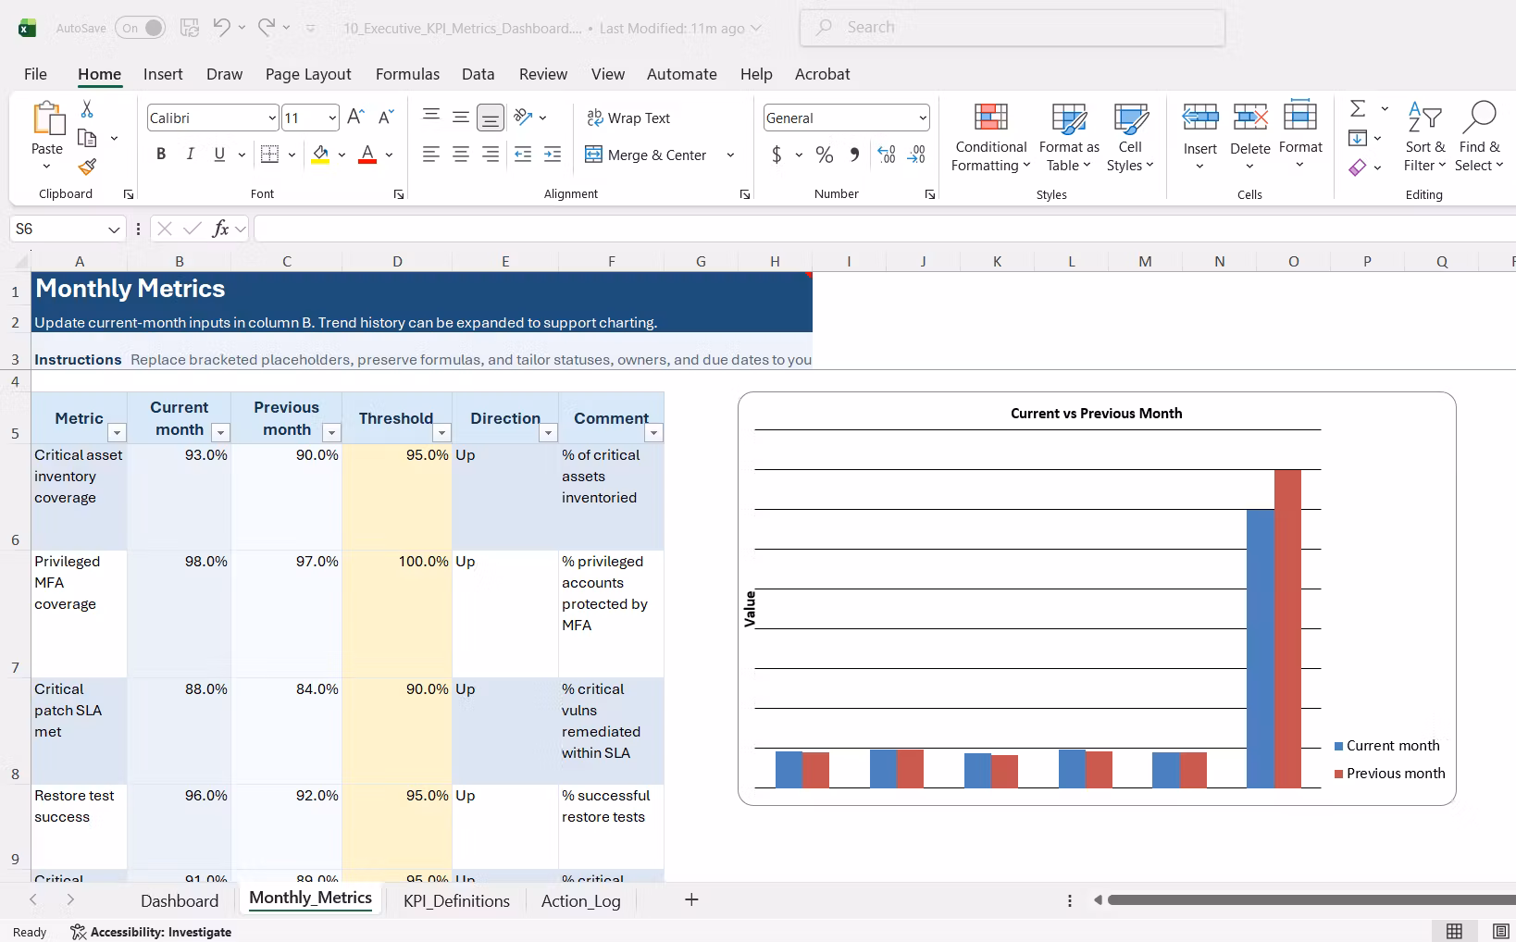Toggle Top Align button
The image size is (1516, 942).
(431, 117)
